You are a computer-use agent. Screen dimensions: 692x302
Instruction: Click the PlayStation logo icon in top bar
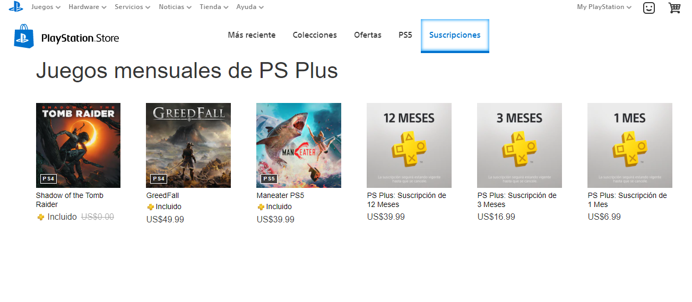(16, 7)
